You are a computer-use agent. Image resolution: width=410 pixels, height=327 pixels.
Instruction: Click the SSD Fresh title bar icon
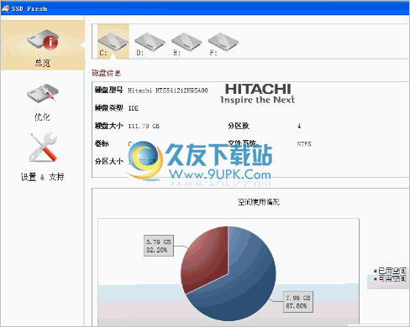5,8
